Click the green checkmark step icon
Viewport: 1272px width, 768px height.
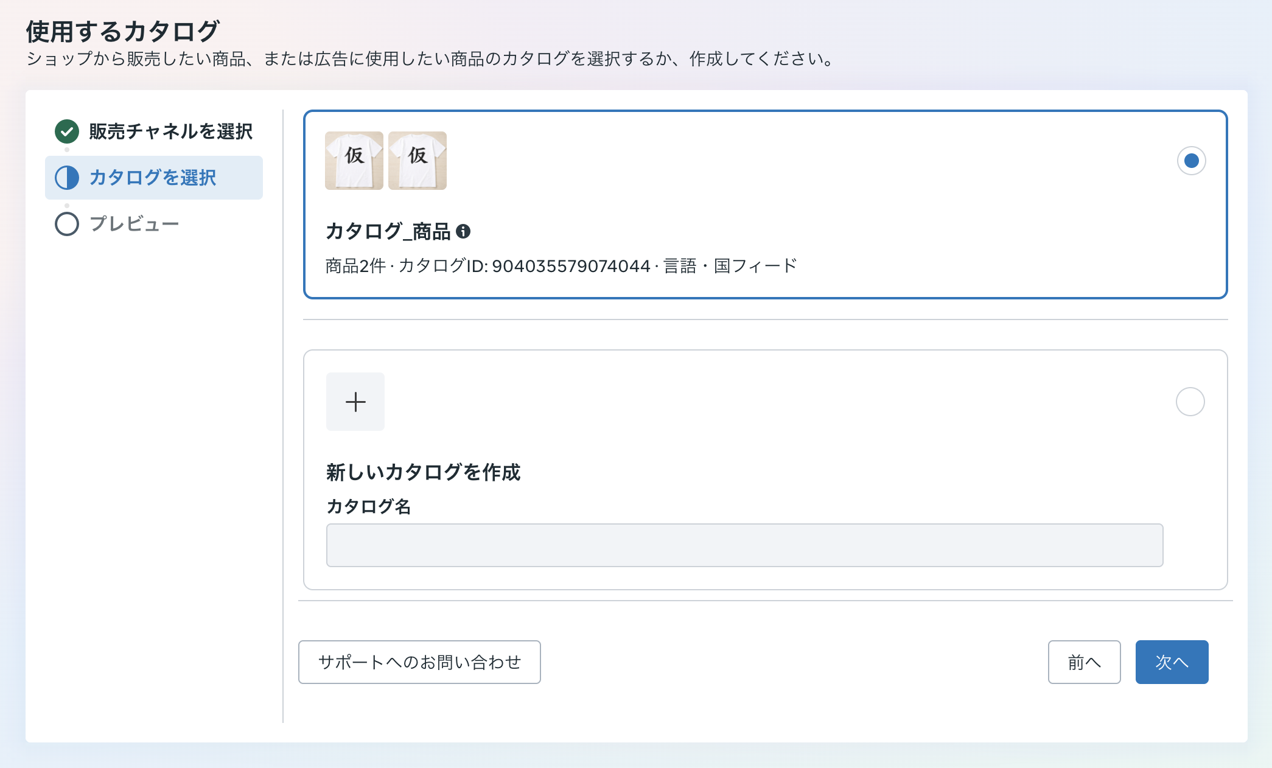(x=67, y=131)
